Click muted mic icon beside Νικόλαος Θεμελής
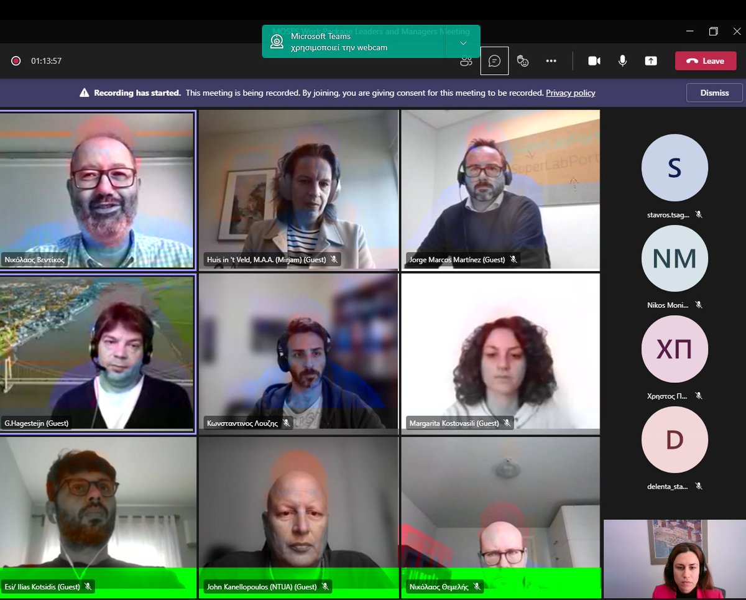746x600 pixels. click(x=477, y=586)
